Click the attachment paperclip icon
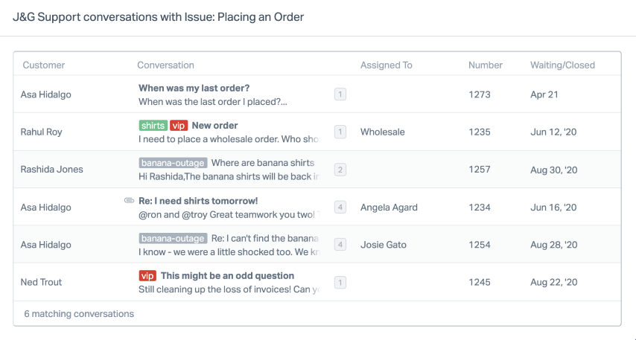Screen dimensions: 636x340 click(129, 201)
